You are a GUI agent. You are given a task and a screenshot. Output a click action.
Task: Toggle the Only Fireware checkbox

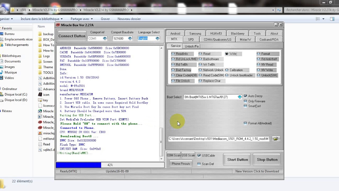point(245,101)
